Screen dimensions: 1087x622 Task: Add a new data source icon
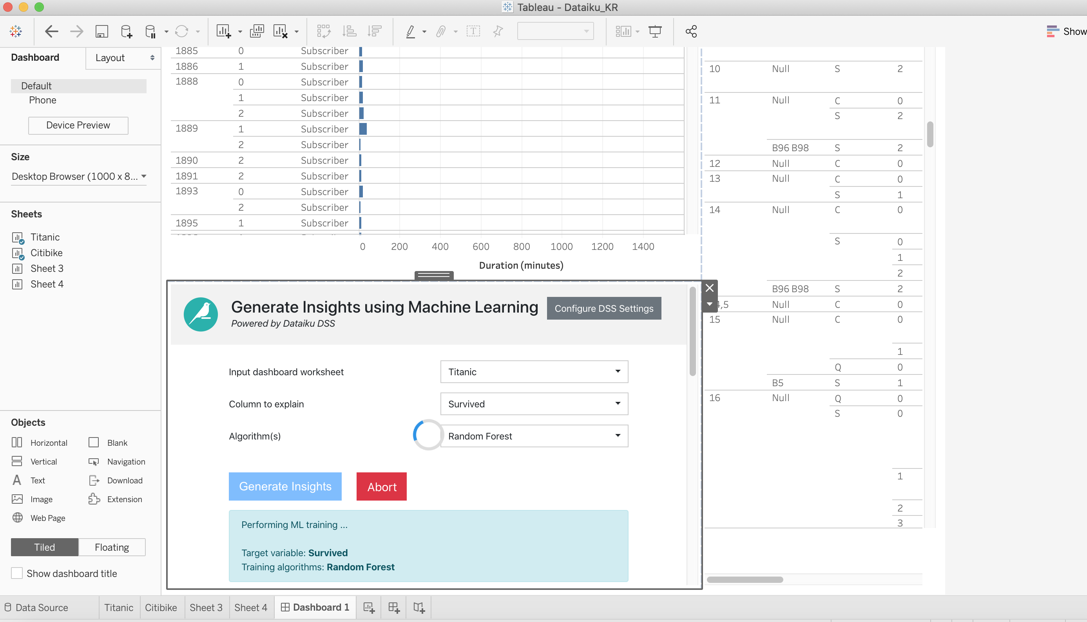point(127,31)
